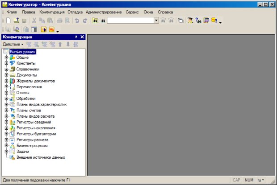
Task: Expand the Документы tree node
Action: [x=6, y=75]
